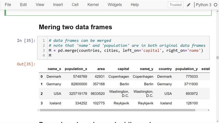Click the page vertical scrollbar thumb
This screenshot has width=219, height=123.
(218, 57)
